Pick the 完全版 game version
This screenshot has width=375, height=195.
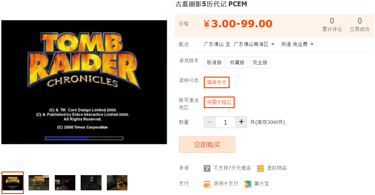click(x=260, y=63)
